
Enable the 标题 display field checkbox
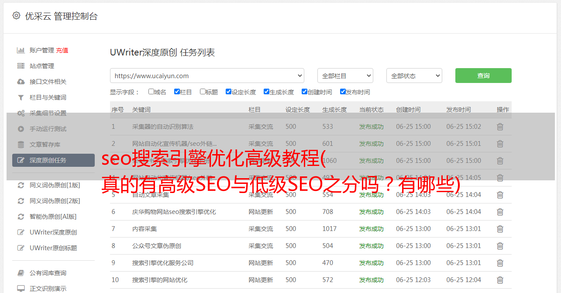(x=203, y=92)
